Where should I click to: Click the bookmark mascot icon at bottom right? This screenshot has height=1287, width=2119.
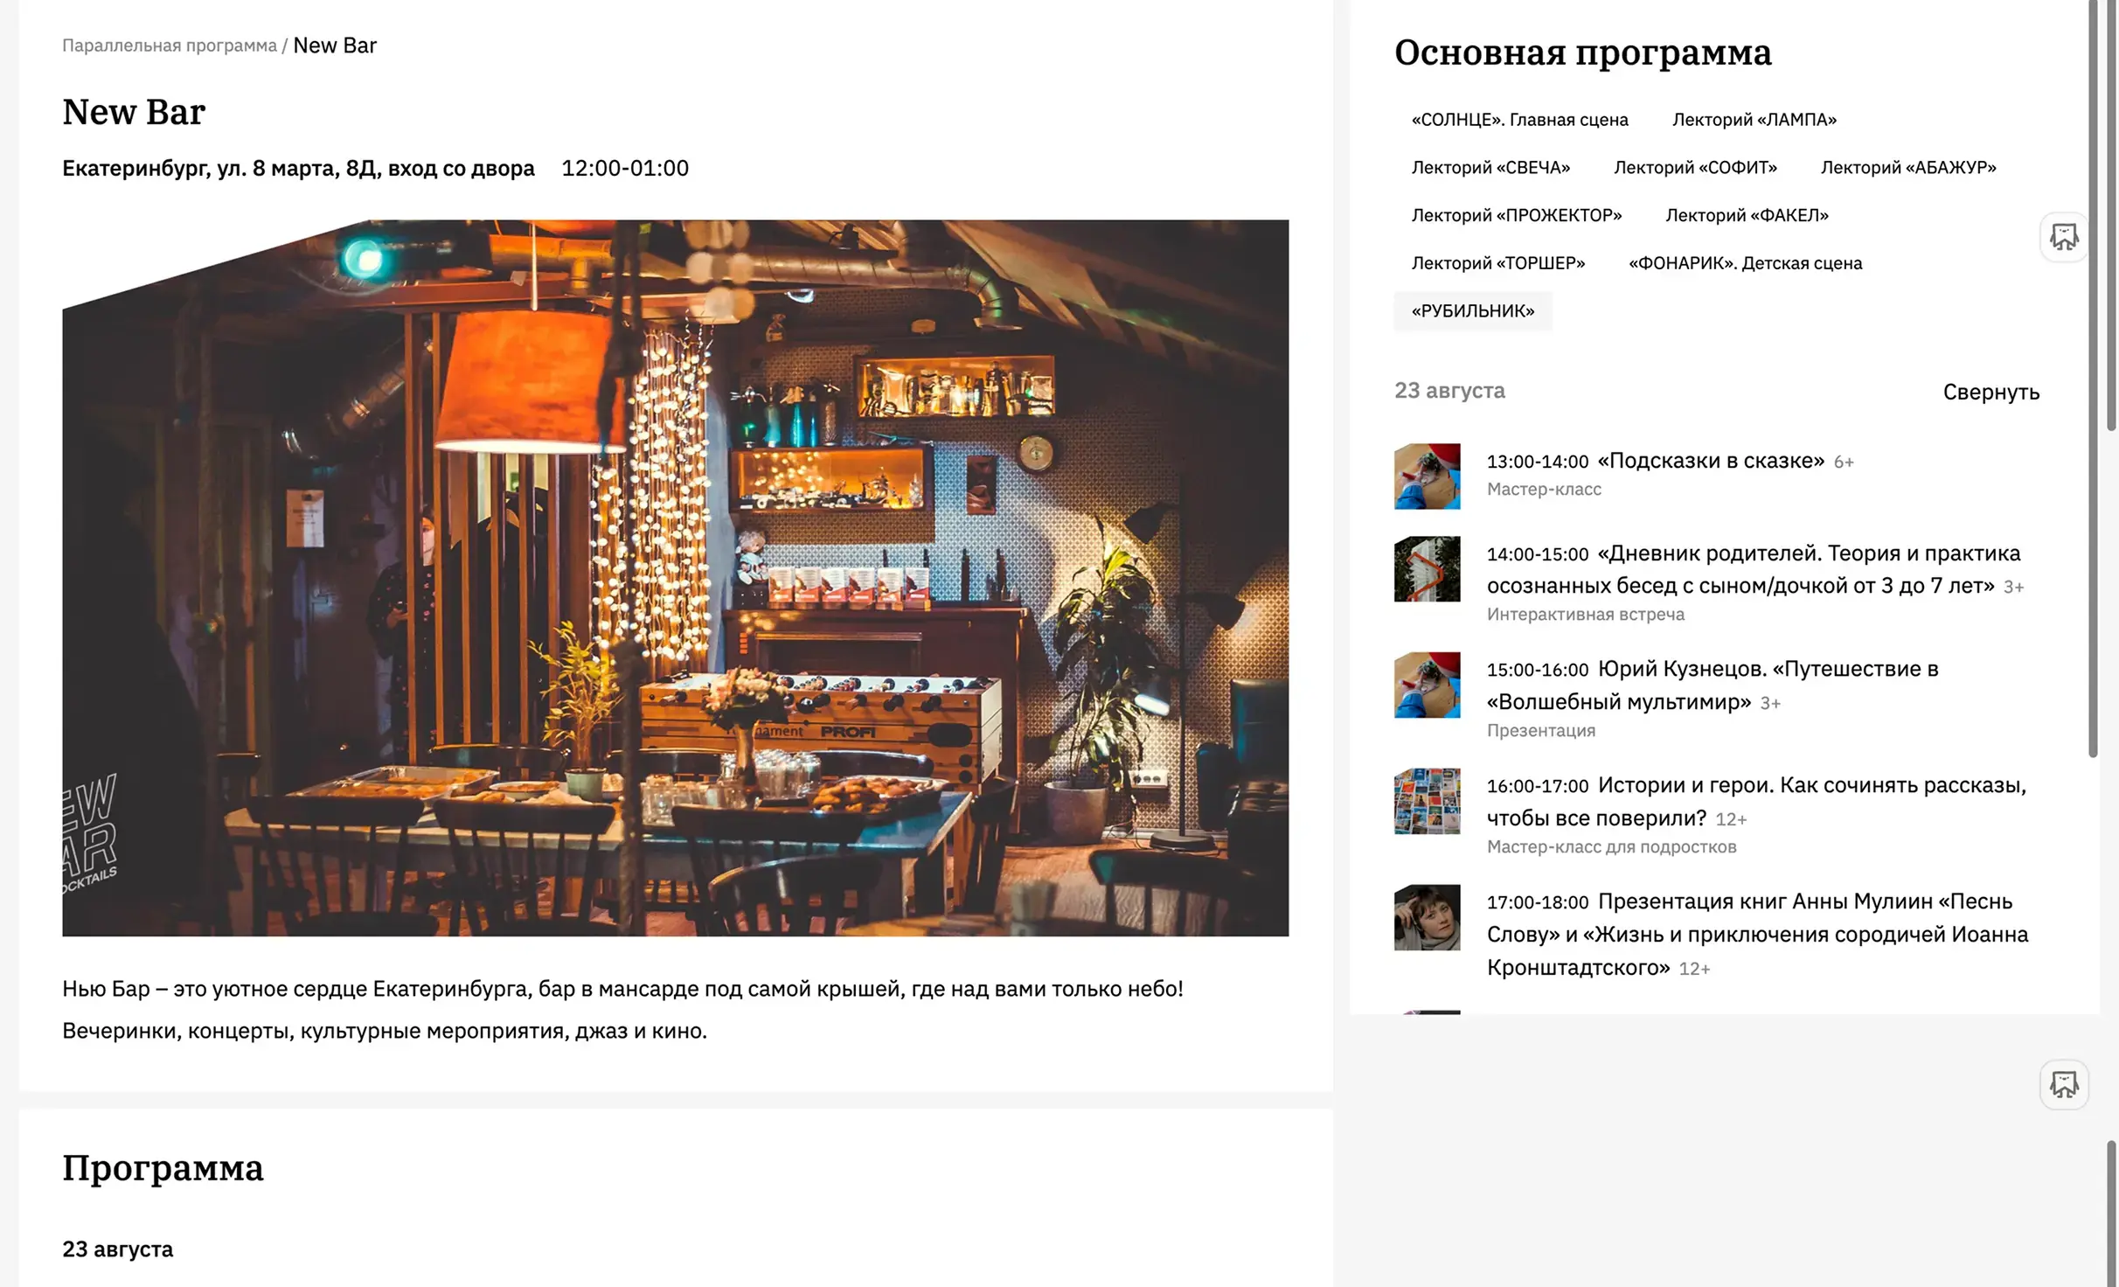2063,1084
